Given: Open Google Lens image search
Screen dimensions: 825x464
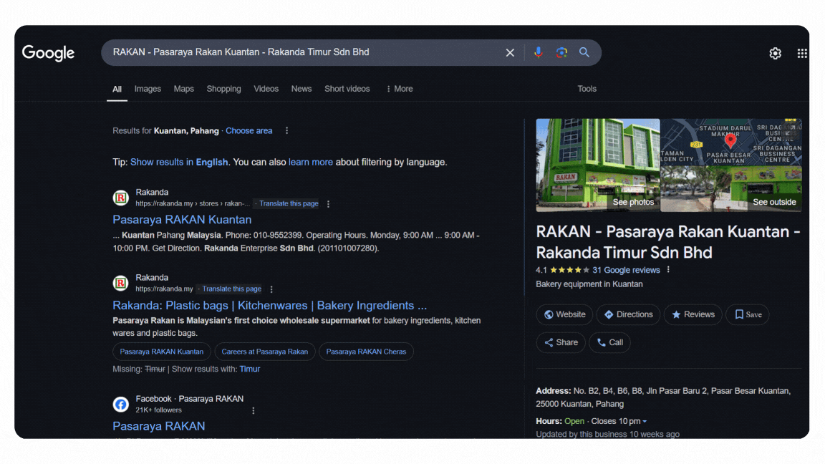Looking at the screenshot, I should pos(561,52).
